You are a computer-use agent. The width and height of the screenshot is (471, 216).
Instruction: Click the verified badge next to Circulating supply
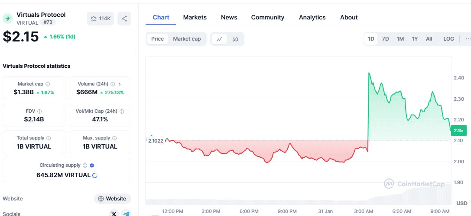[92, 165]
